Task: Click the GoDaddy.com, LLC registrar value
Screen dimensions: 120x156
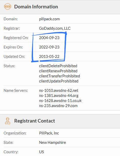Action: 55,28
